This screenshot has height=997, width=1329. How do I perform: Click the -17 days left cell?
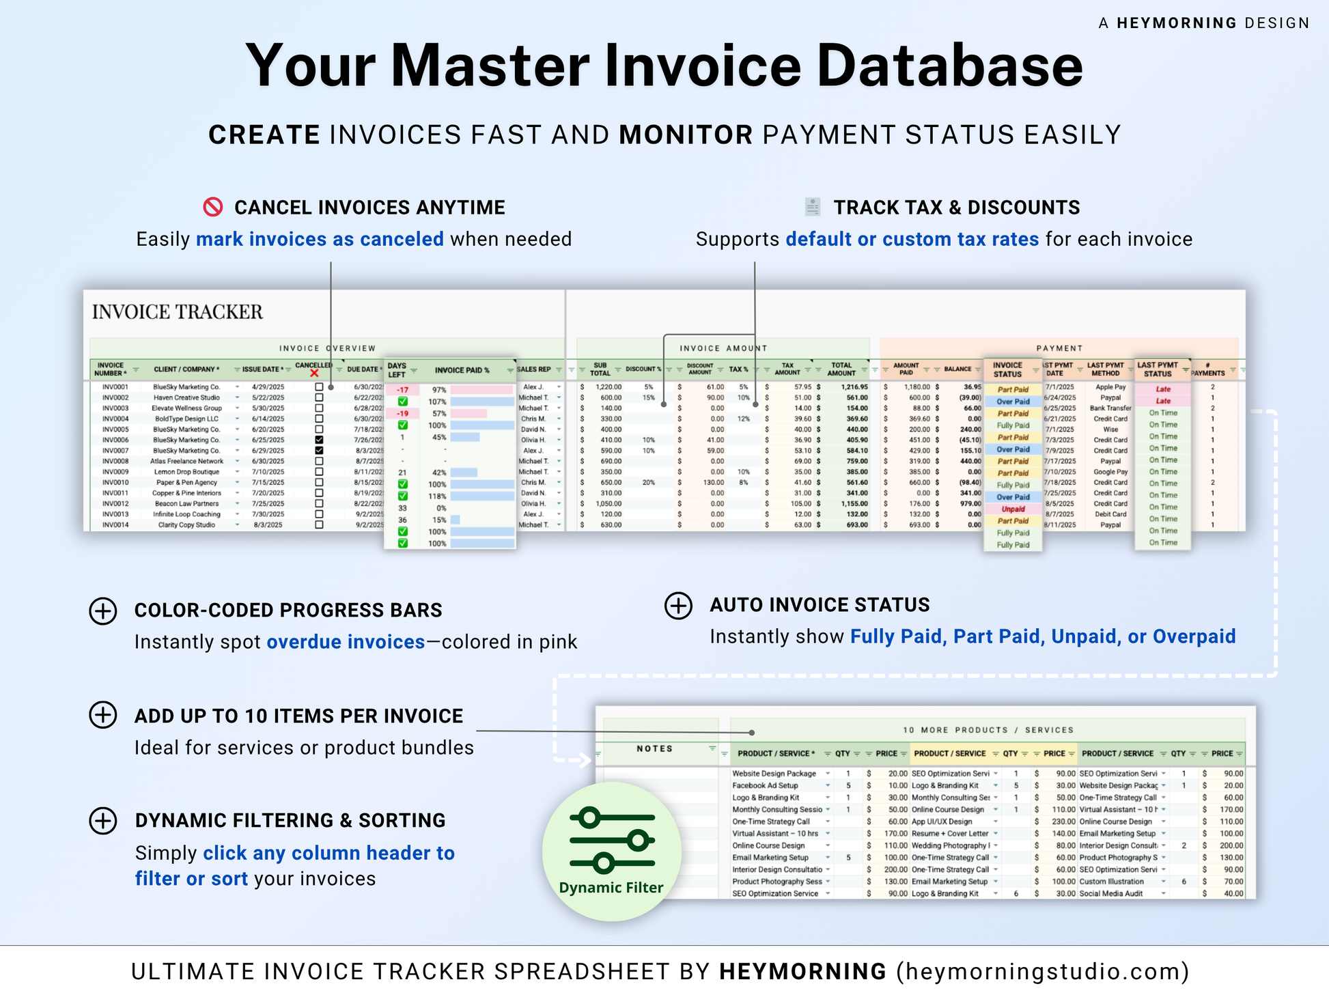(403, 390)
